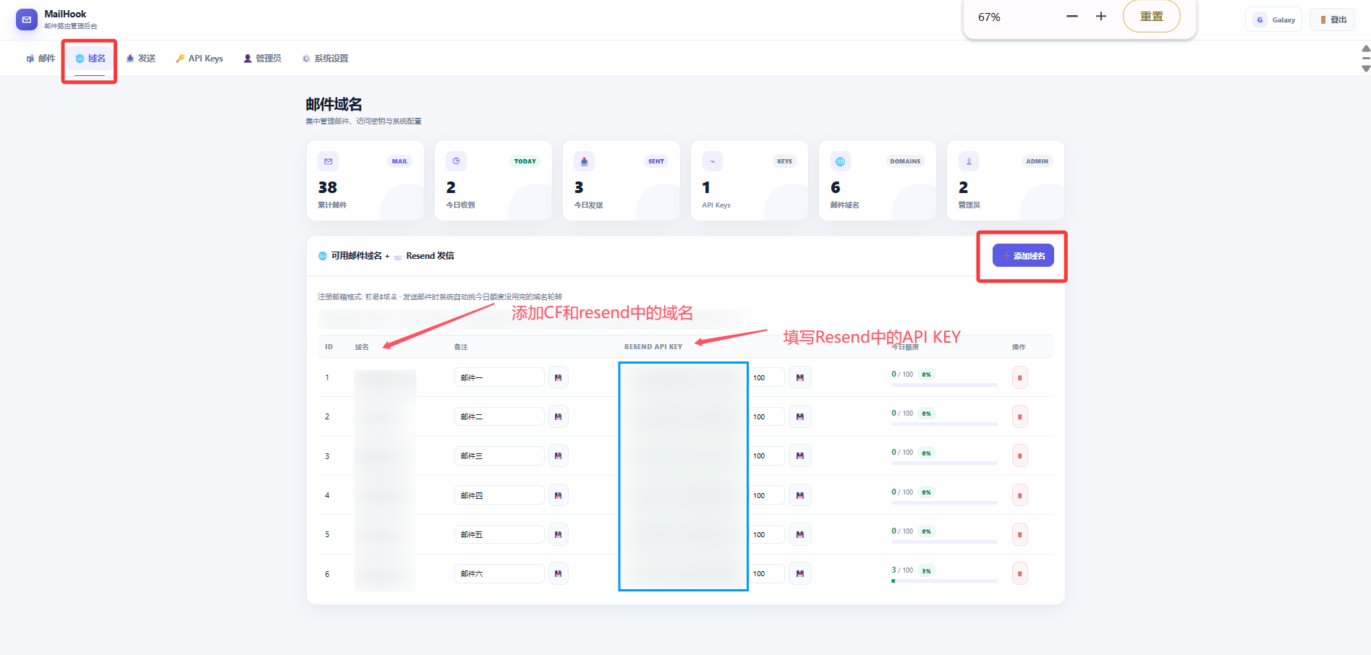Click the quota field in row 2
Image resolution: width=1371 pixels, height=655 pixels.
767,416
